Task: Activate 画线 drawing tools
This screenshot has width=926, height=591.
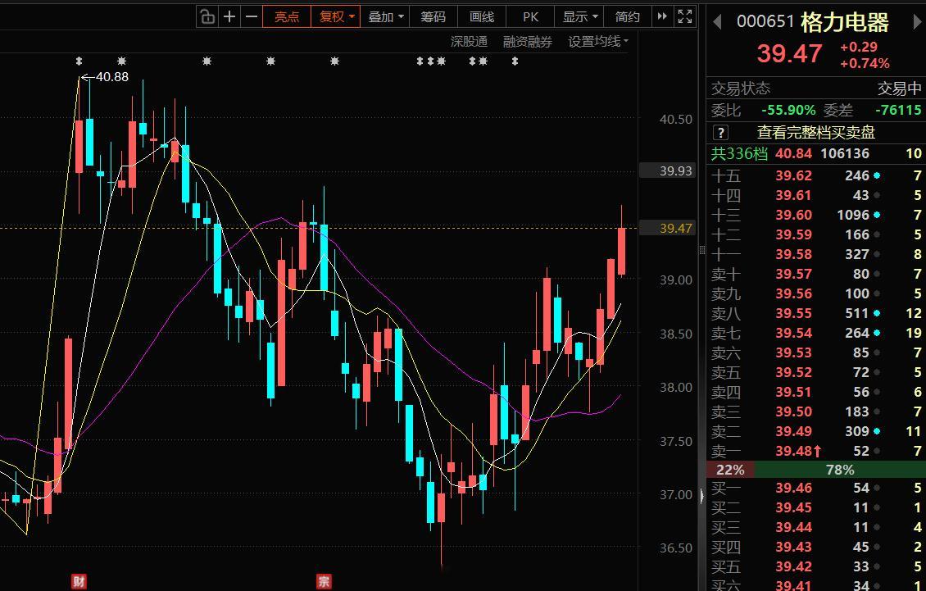Action: point(482,16)
